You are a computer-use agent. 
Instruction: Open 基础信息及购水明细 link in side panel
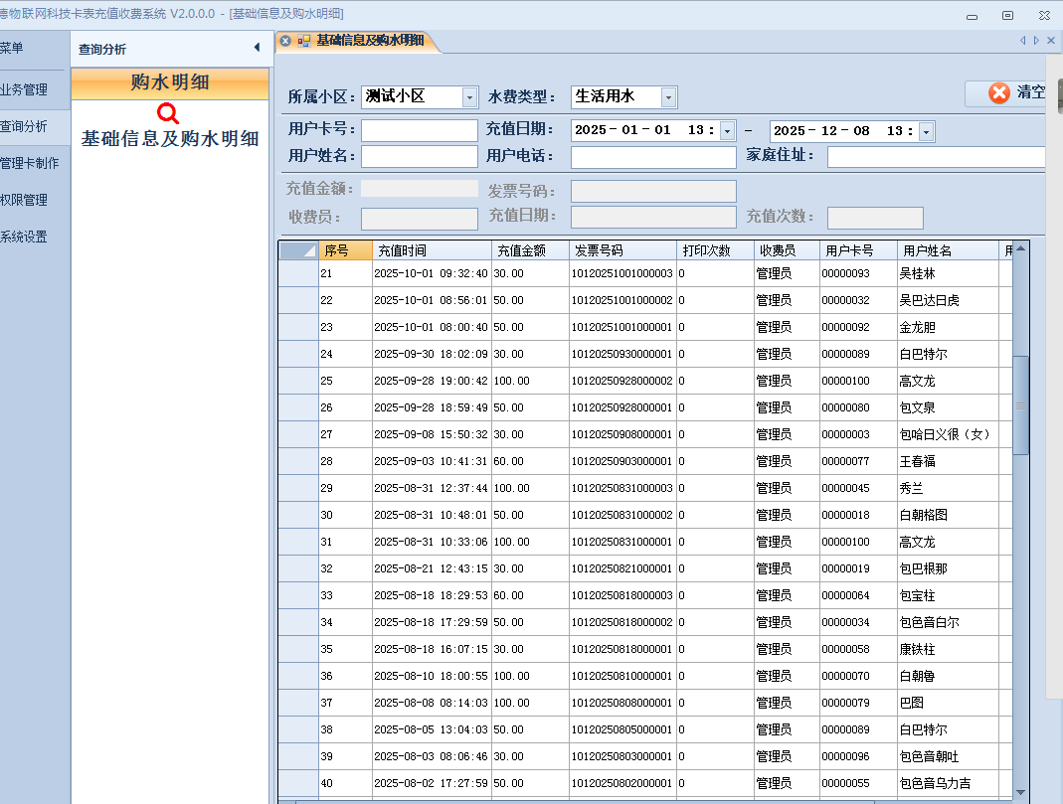[170, 139]
